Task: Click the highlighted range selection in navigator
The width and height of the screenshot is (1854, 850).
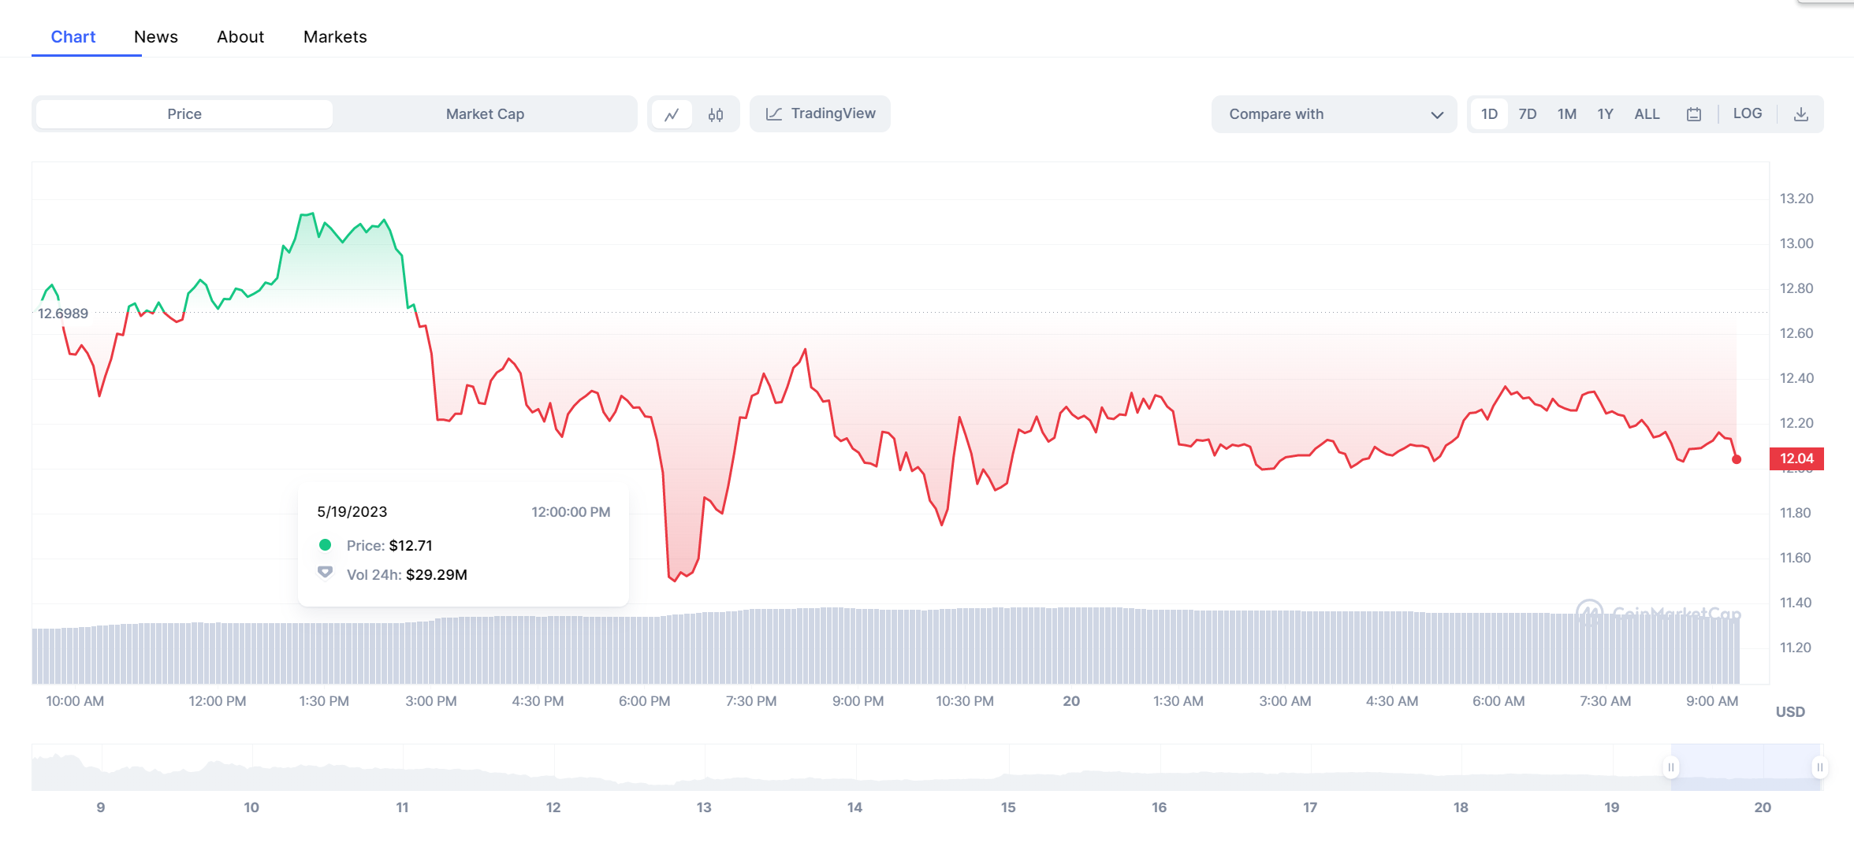Action: coord(1745,767)
